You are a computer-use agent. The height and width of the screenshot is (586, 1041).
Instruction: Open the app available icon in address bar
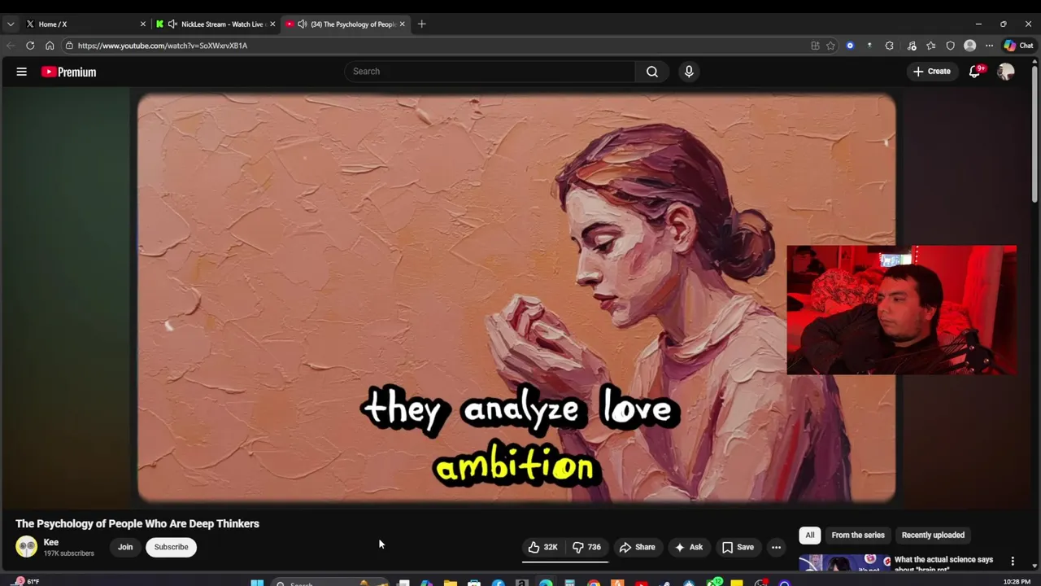tap(815, 46)
